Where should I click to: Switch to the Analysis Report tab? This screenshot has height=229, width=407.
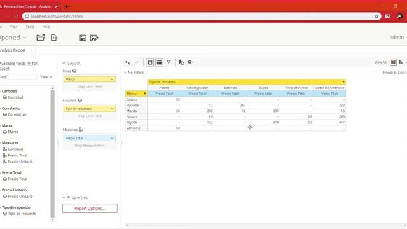pos(13,50)
